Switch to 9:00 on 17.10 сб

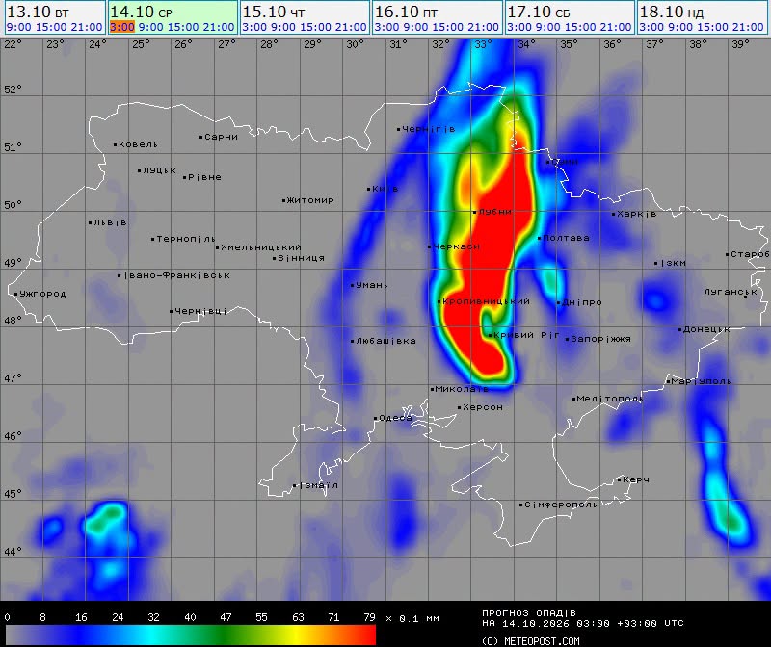coord(547,27)
